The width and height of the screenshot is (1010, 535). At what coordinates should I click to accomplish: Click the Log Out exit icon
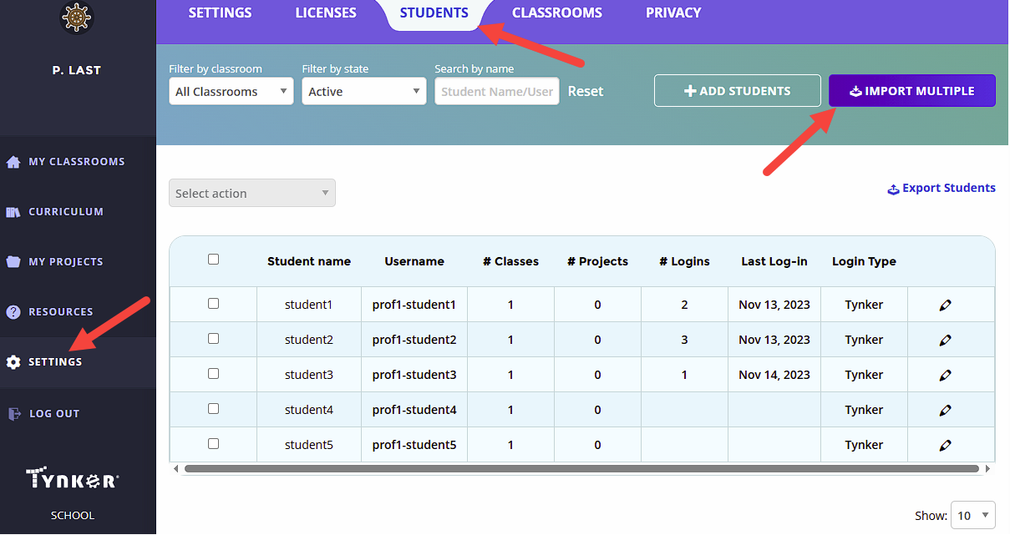(14, 413)
